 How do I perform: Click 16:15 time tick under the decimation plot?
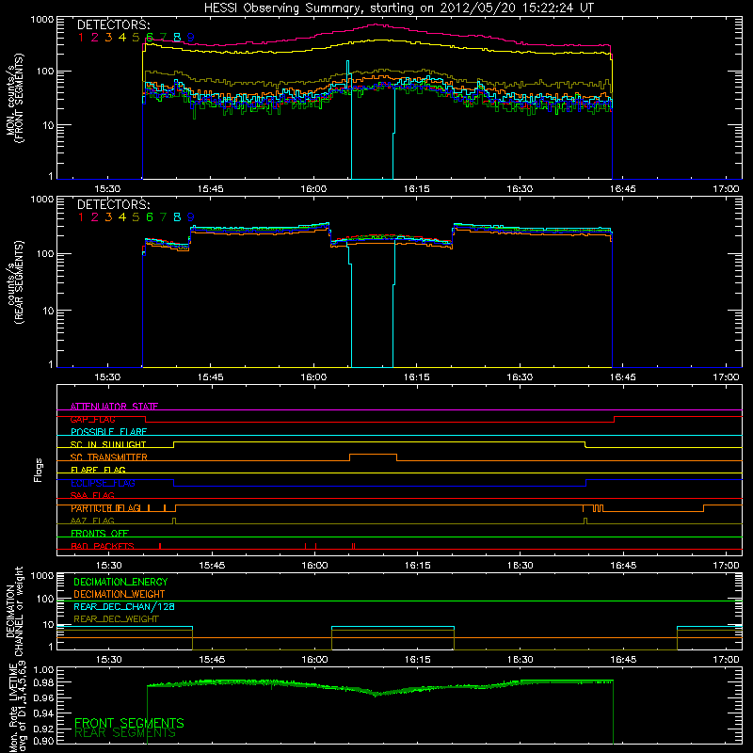[x=417, y=660]
